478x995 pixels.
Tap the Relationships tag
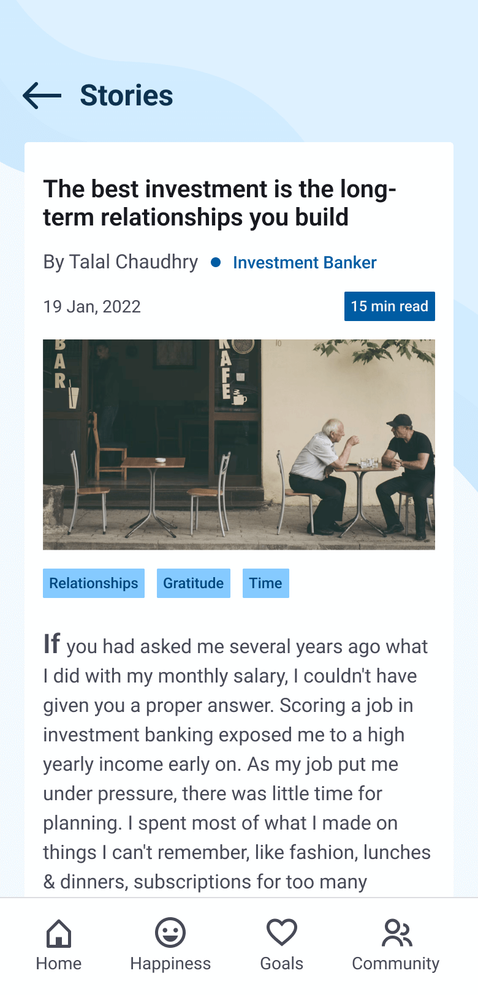click(94, 583)
